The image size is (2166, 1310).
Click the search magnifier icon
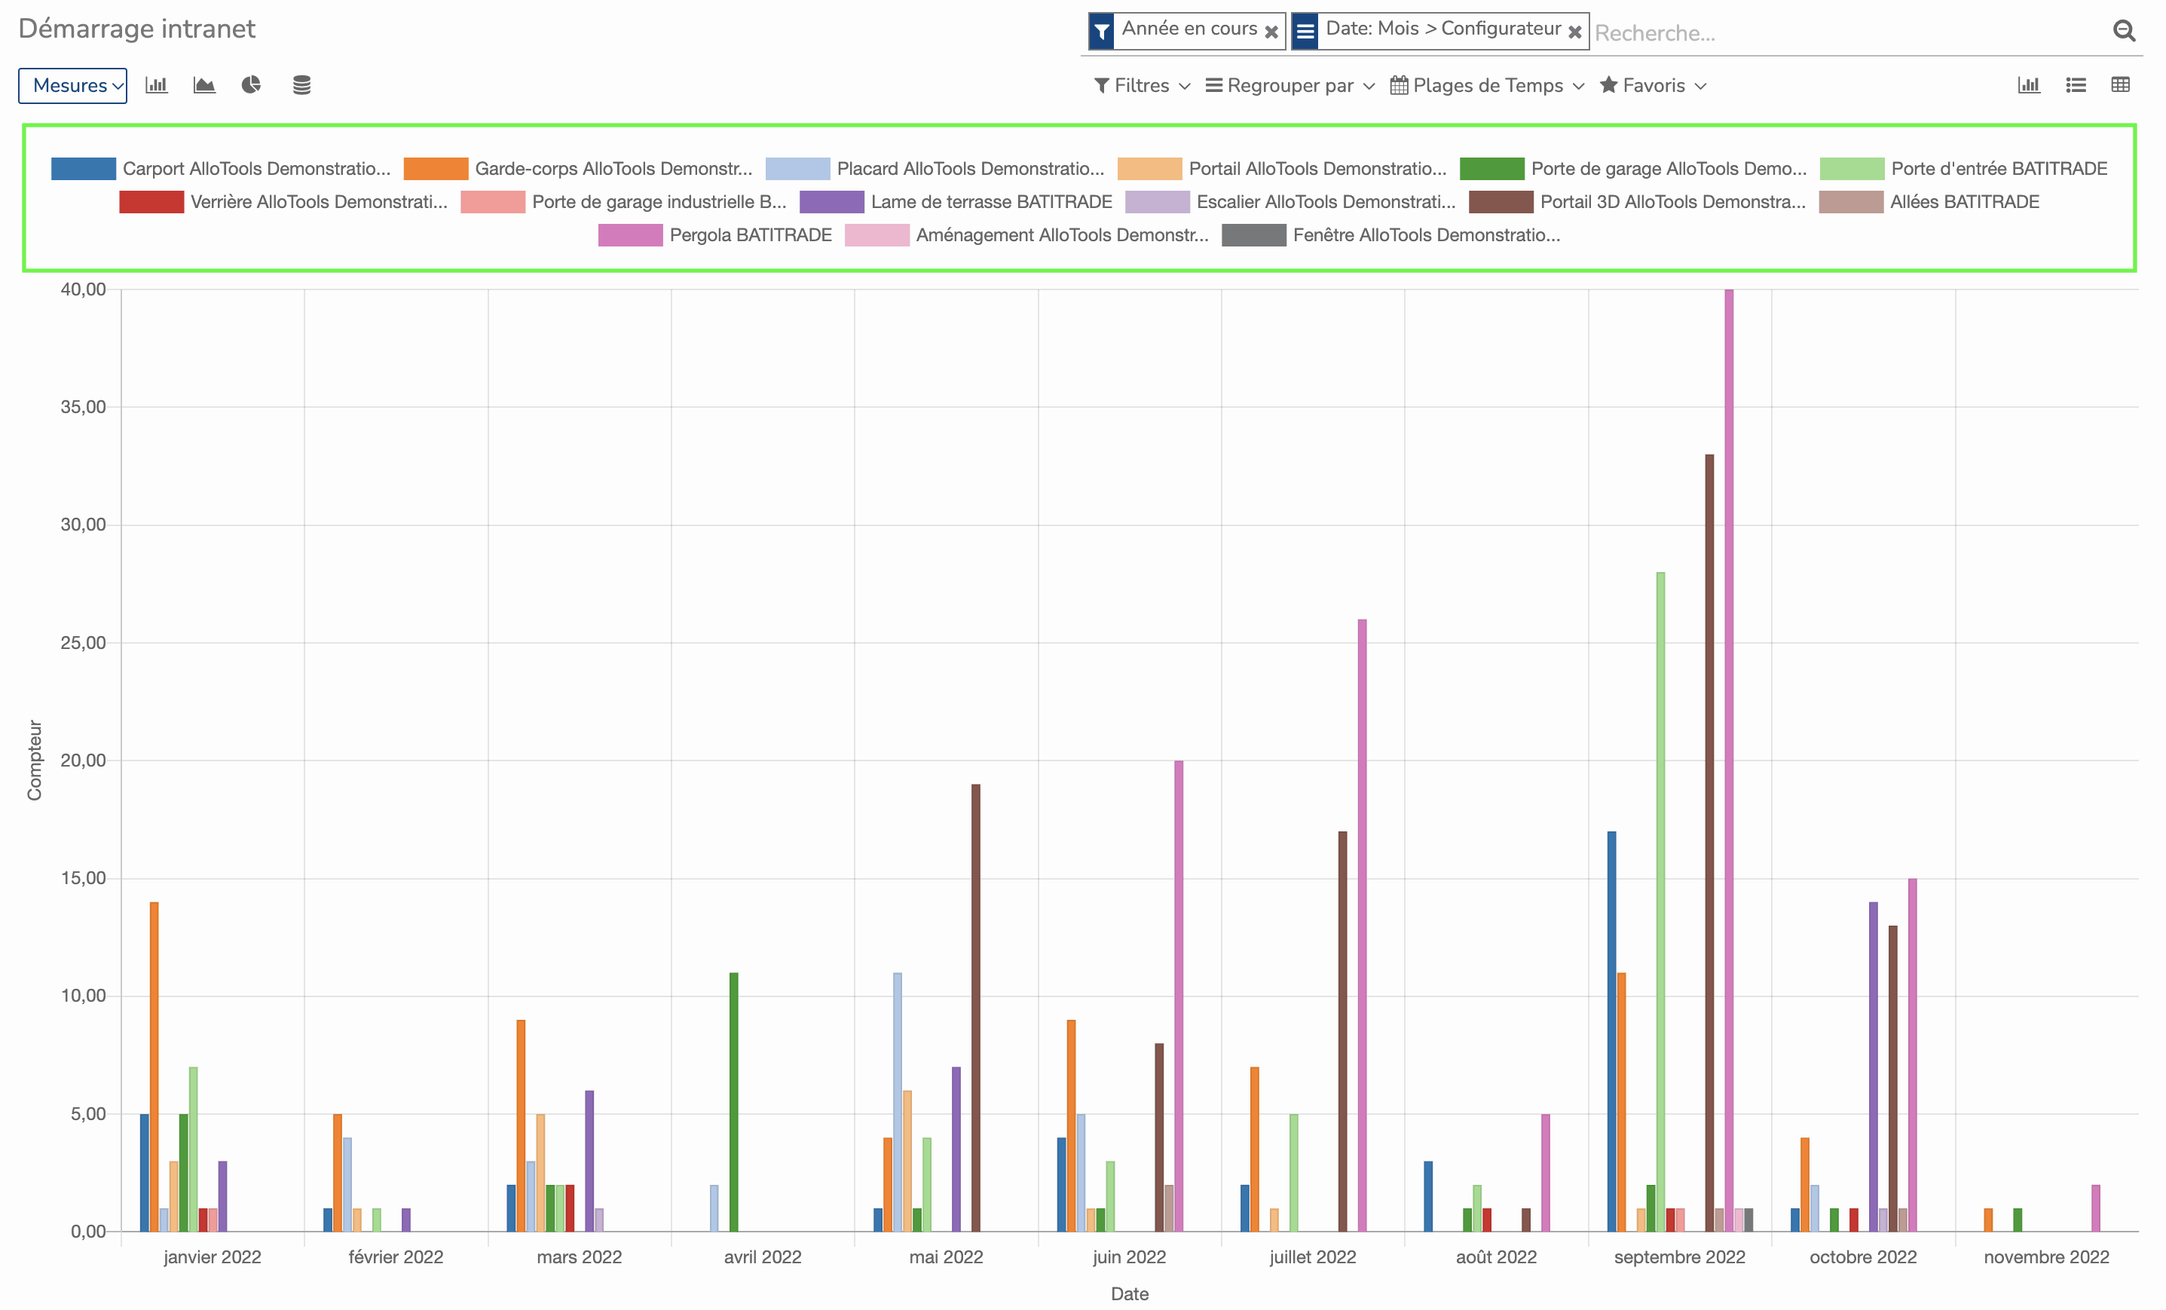pos(2124,32)
